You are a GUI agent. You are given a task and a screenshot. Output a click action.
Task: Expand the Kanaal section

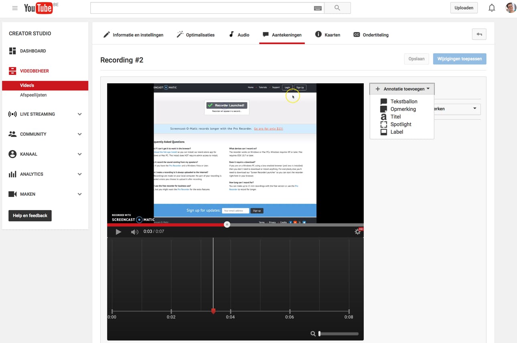pos(79,154)
